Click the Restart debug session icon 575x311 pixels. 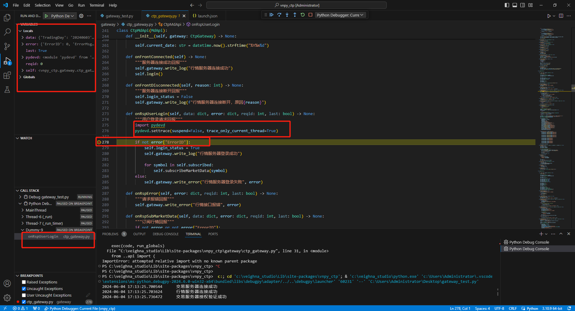tap(302, 15)
